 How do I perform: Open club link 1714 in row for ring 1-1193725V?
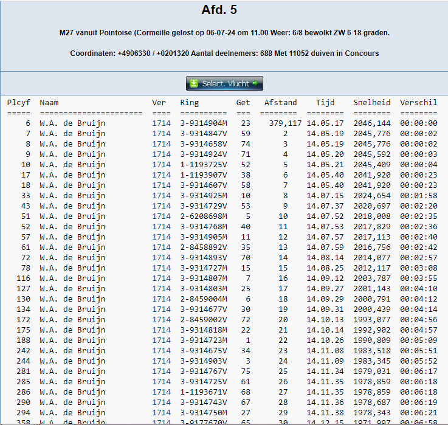pos(162,164)
